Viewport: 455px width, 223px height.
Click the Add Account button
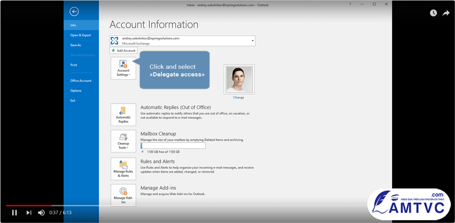point(123,51)
